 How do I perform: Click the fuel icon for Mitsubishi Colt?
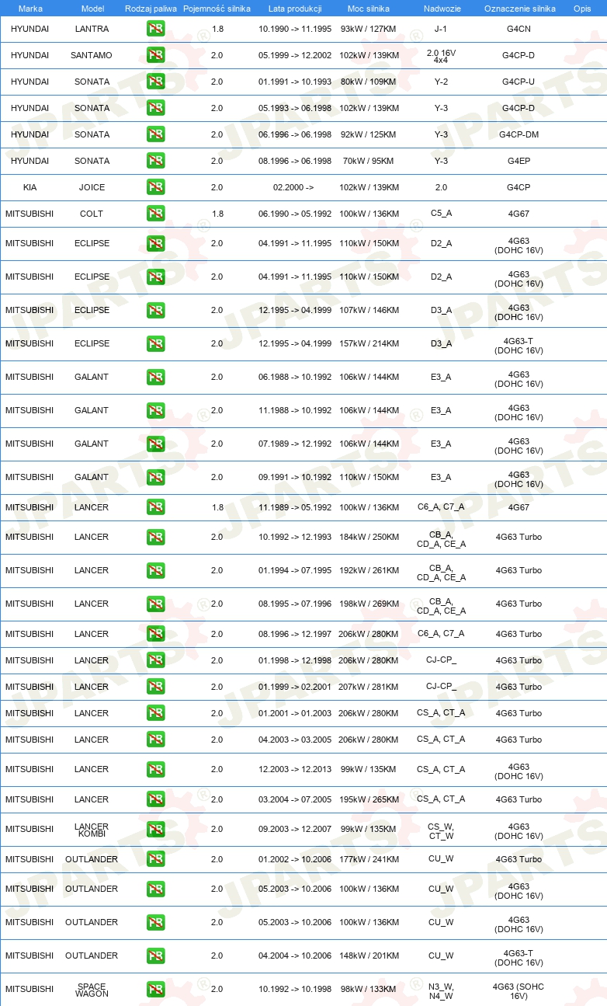tap(155, 214)
